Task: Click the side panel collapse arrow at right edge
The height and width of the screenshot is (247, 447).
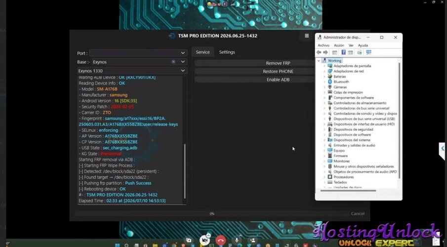Action: [443, 148]
